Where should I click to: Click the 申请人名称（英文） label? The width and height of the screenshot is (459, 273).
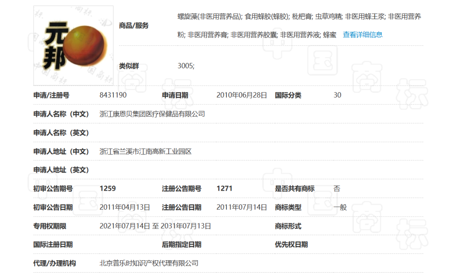point(61,133)
